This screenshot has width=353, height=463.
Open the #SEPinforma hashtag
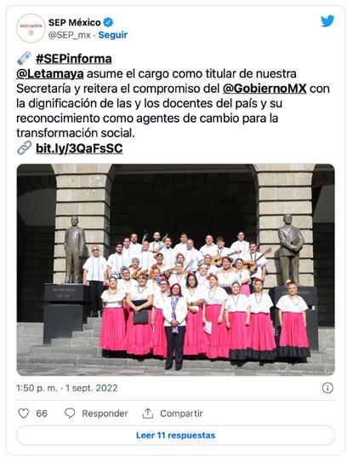pyautogui.click(x=74, y=59)
